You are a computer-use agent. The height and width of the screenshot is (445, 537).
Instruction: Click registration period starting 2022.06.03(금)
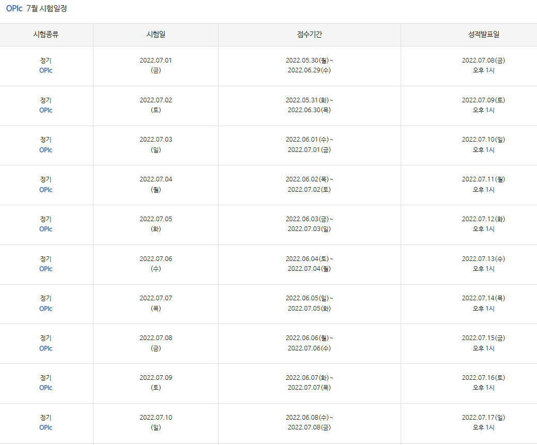[x=309, y=224]
